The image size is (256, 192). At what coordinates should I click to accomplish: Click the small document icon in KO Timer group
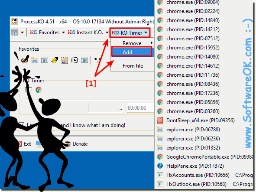pyautogui.click(x=29, y=90)
